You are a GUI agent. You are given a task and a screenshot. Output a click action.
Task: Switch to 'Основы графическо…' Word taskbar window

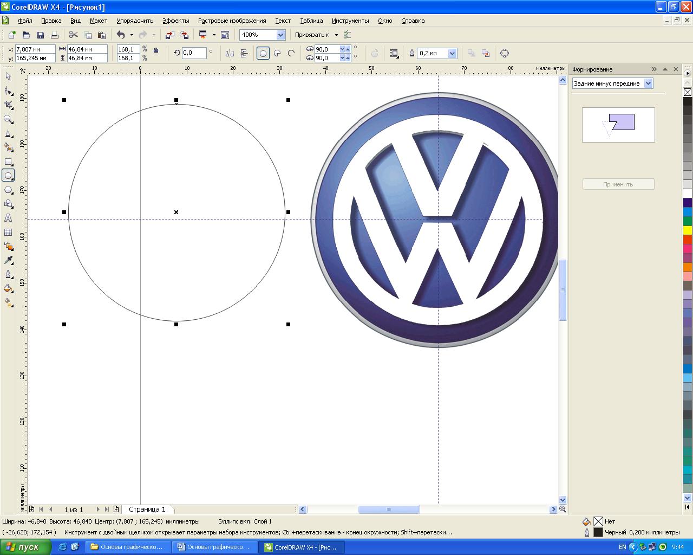[x=215, y=547]
